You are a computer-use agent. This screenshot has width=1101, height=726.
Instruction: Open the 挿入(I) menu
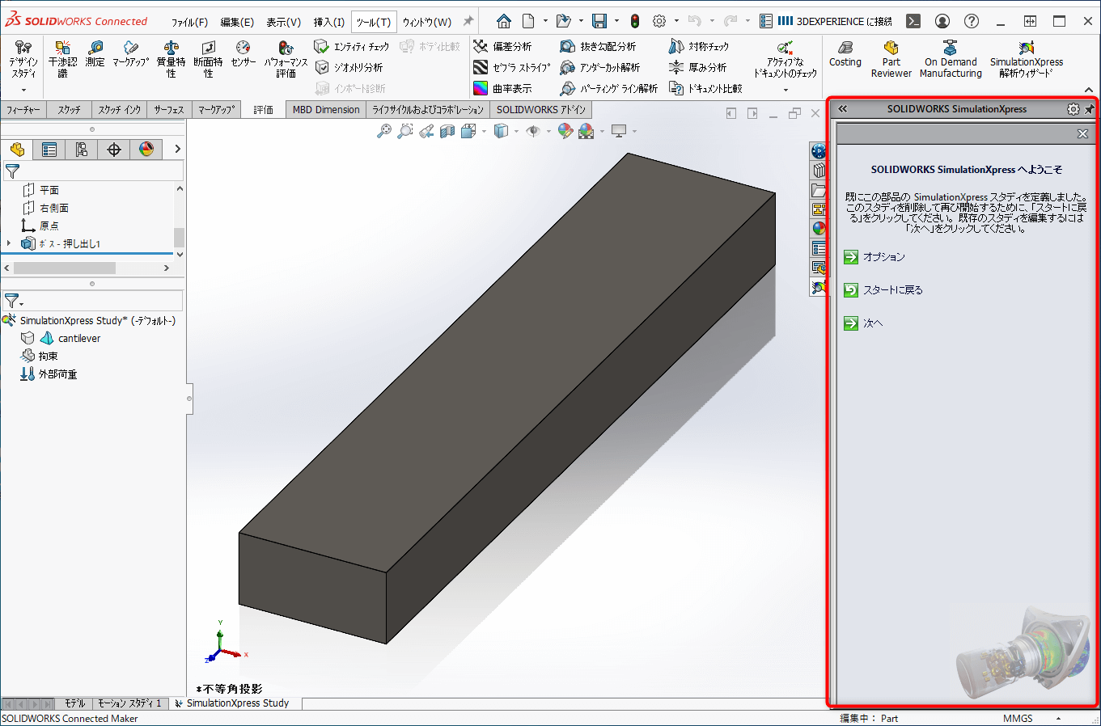(328, 21)
